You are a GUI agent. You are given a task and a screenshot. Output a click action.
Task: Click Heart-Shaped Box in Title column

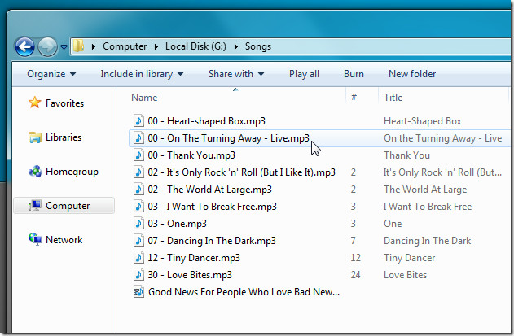(422, 121)
